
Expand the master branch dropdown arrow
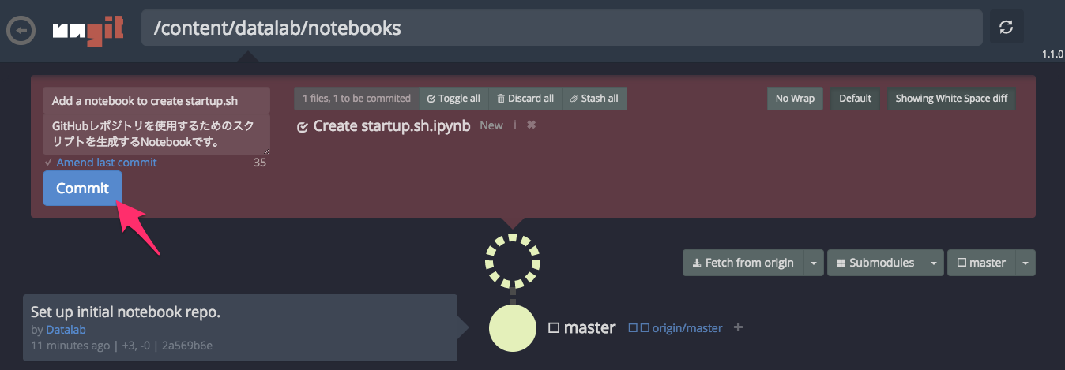click(1025, 263)
